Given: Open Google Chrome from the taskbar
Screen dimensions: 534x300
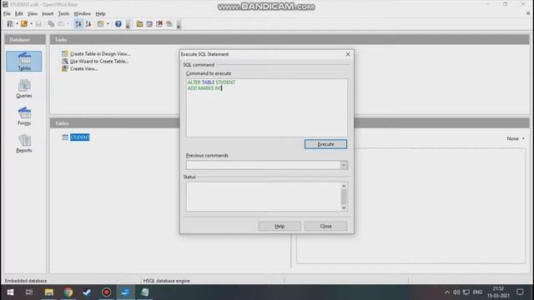Looking at the screenshot, I should pyautogui.click(x=68, y=292).
